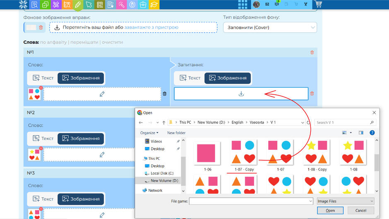Open the Image Files type dropdown
Screen dimensions: 389x219
tap(345, 201)
